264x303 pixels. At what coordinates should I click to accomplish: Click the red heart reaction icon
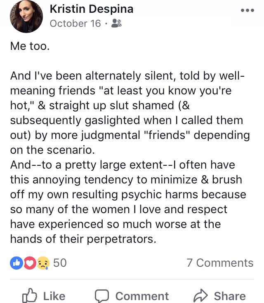[x=29, y=263]
